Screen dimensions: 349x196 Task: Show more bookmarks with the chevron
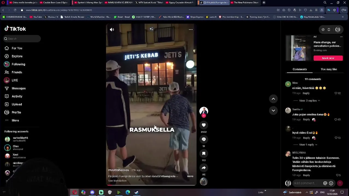tap(343, 17)
